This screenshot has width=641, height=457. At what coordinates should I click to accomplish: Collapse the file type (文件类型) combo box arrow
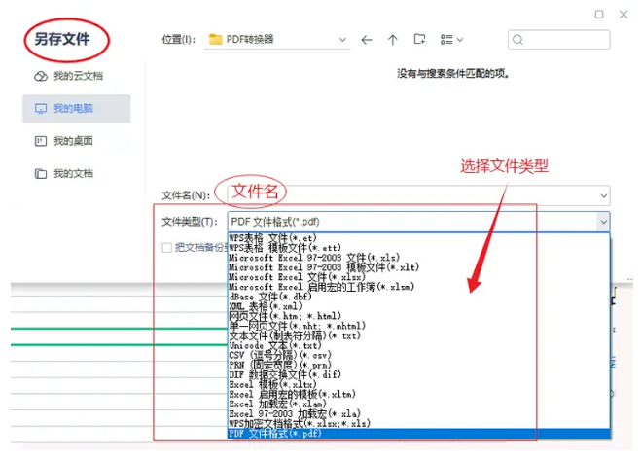pos(603,222)
